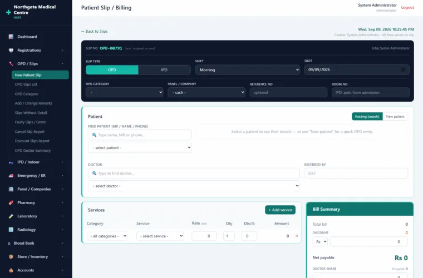Viewport: 423px width, 278px height.
Task: Focus the Reference No optional field
Action: pos(288,92)
